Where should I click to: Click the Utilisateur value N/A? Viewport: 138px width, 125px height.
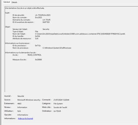pyautogui.click(x=19, y=111)
